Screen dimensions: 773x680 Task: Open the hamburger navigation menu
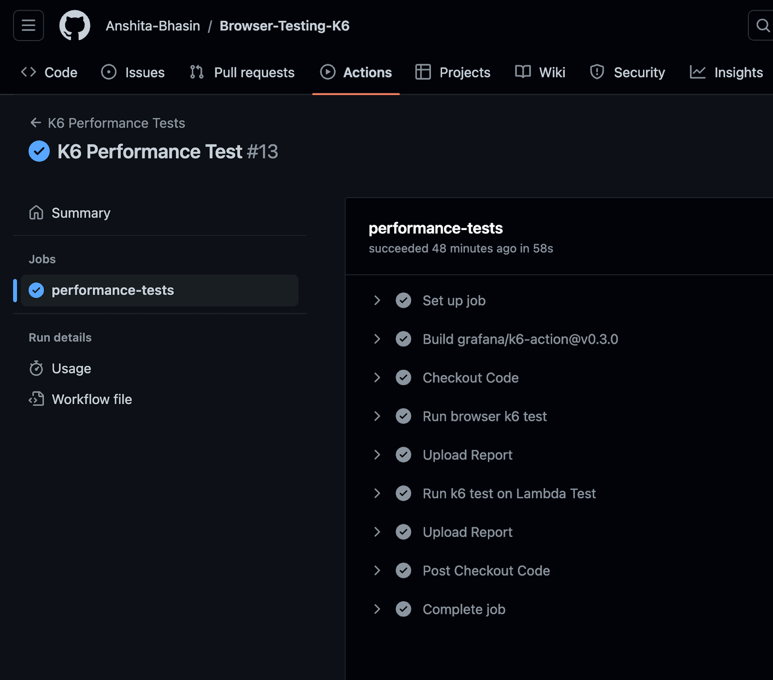(28, 25)
